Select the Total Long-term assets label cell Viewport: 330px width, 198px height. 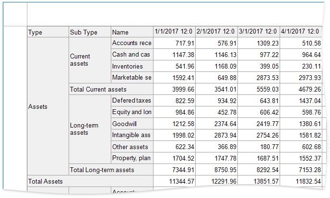[x=111, y=170]
